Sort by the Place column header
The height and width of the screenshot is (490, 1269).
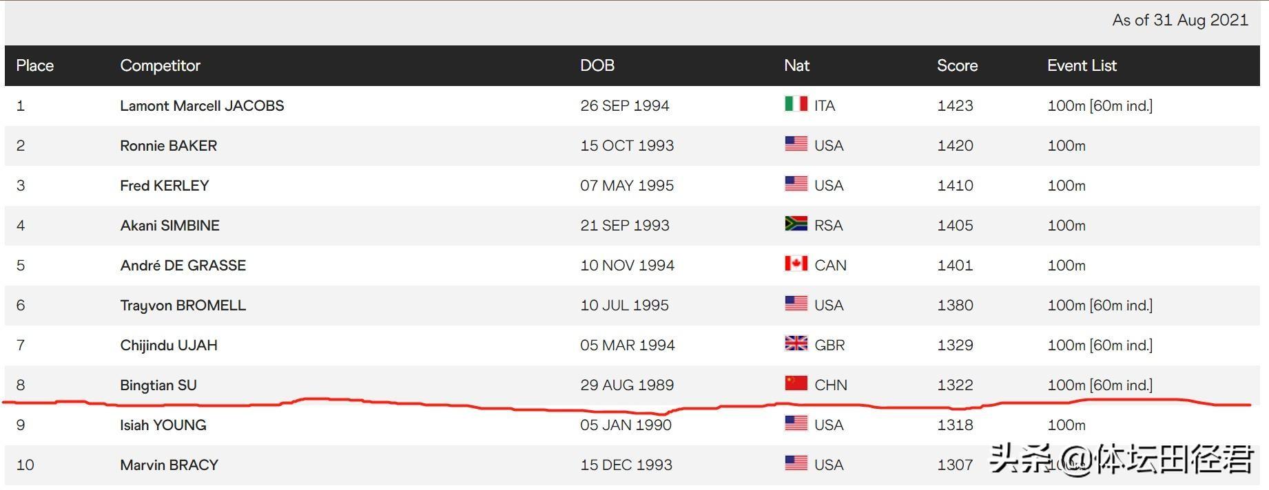34,65
